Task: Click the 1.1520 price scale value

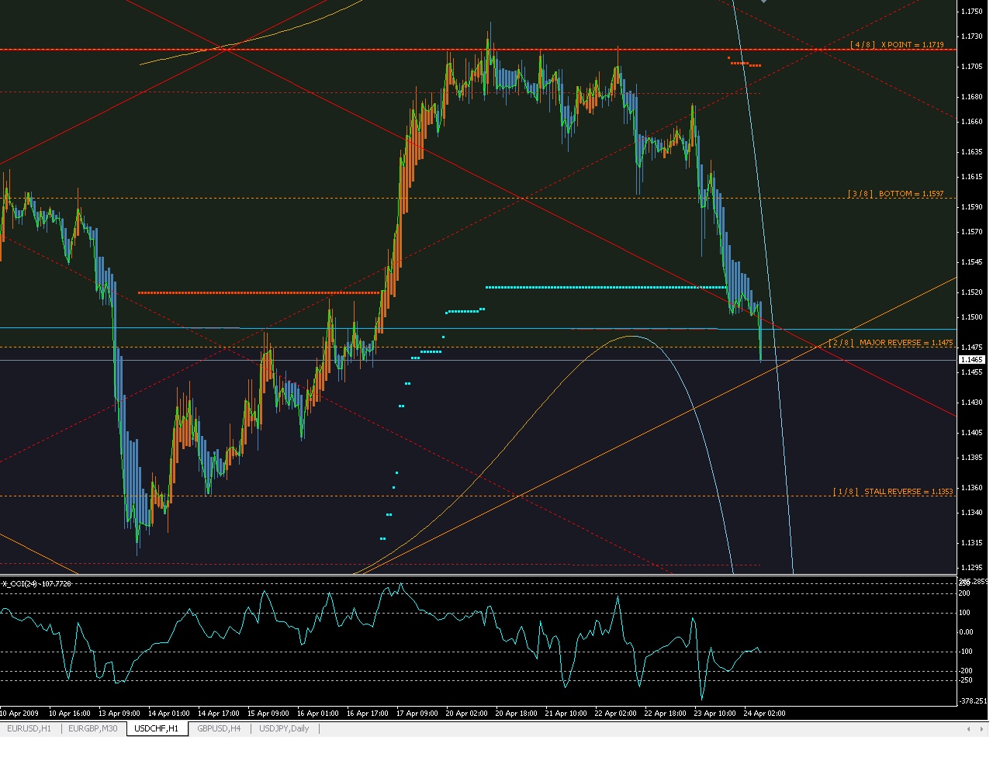Action: (972, 292)
